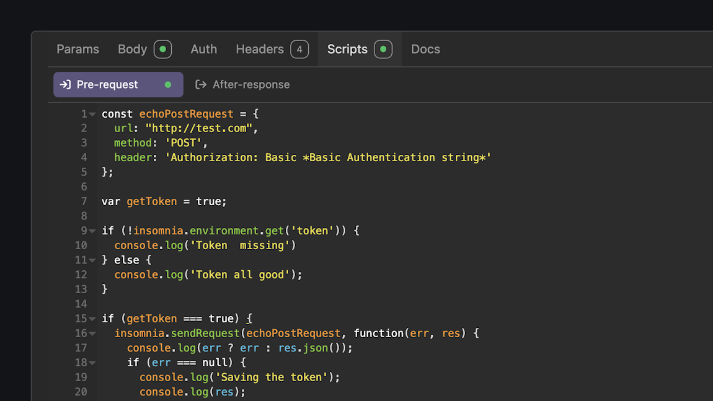Viewport: 713px width, 401px height.
Task: Collapse the token check if-block on line 9
Action: pyautogui.click(x=91, y=230)
